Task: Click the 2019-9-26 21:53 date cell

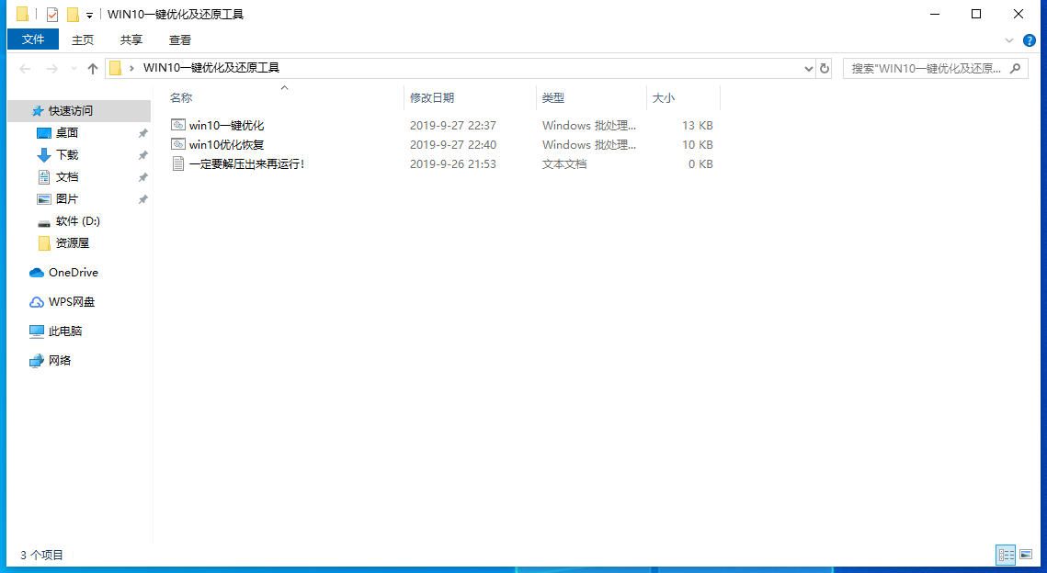Action: click(453, 164)
